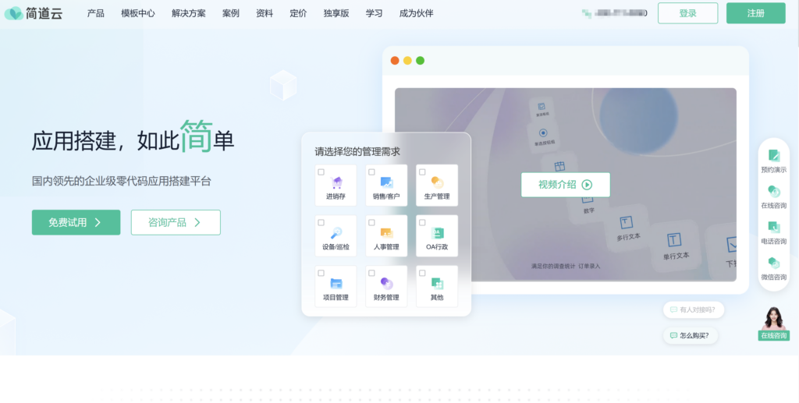This screenshot has width=799, height=403.
Task: Click the 生产管理 icon
Action: click(437, 182)
